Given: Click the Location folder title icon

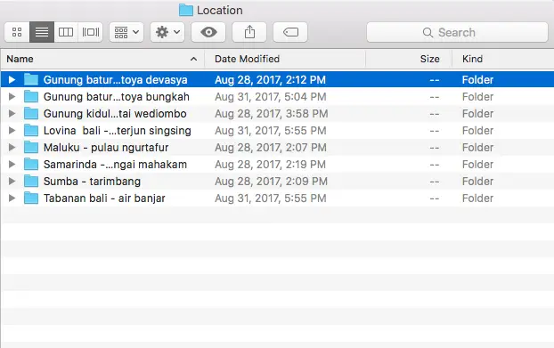Looking at the screenshot, I should tap(186, 11).
